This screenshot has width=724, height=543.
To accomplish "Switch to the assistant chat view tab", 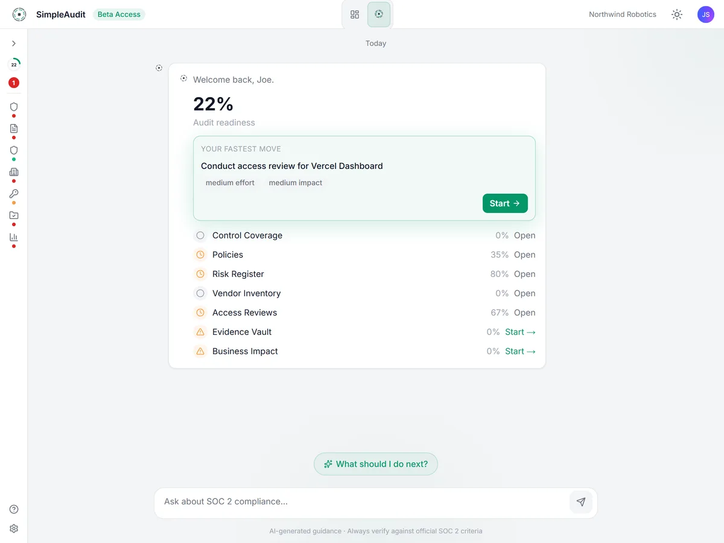I will 379,14.
